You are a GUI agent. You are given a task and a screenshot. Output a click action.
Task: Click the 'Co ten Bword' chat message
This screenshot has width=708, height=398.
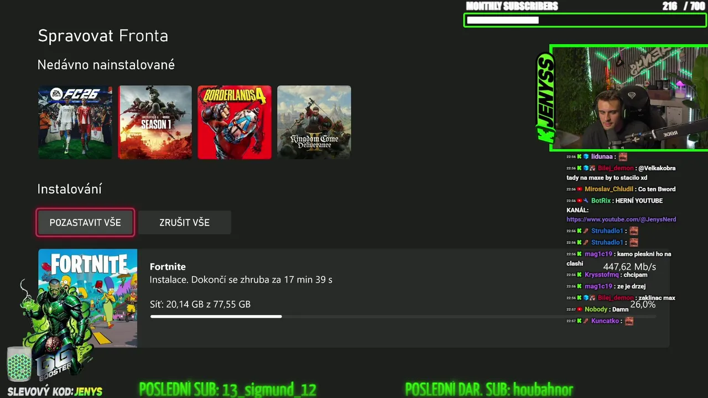(x=657, y=189)
